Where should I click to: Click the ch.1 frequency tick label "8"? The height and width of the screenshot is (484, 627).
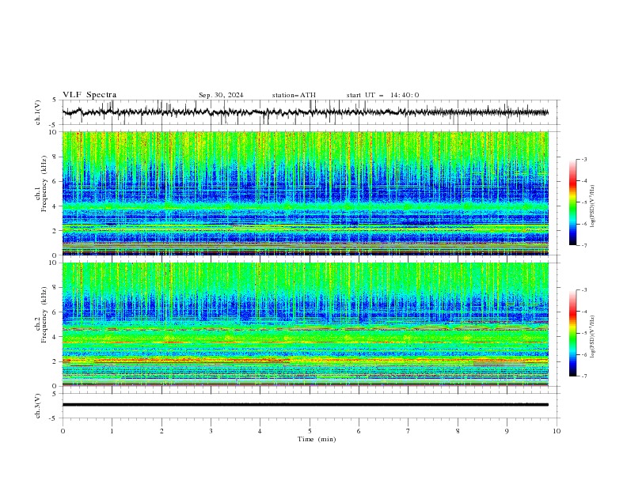pyautogui.click(x=55, y=157)
